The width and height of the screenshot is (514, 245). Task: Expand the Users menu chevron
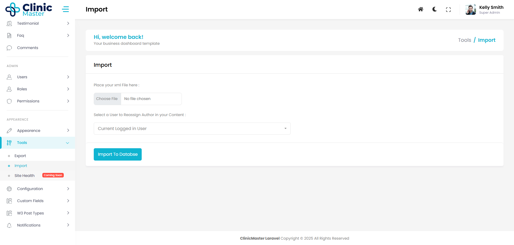[68, 77]
